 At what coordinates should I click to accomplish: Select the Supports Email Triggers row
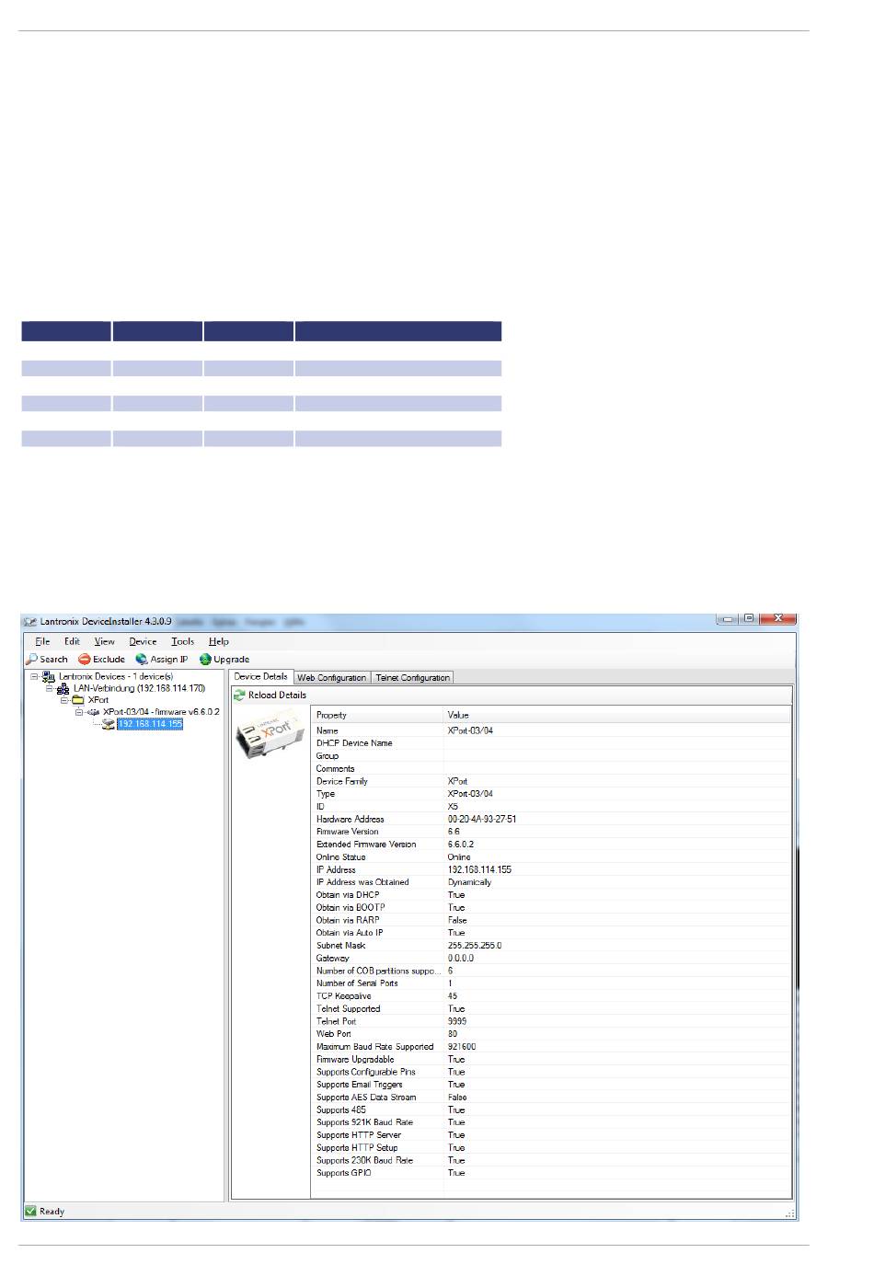(551, 1085)
